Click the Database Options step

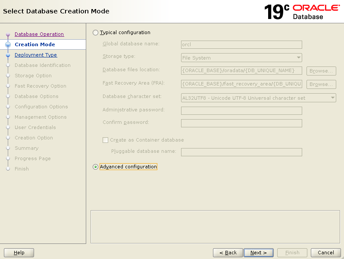(36, 96)
